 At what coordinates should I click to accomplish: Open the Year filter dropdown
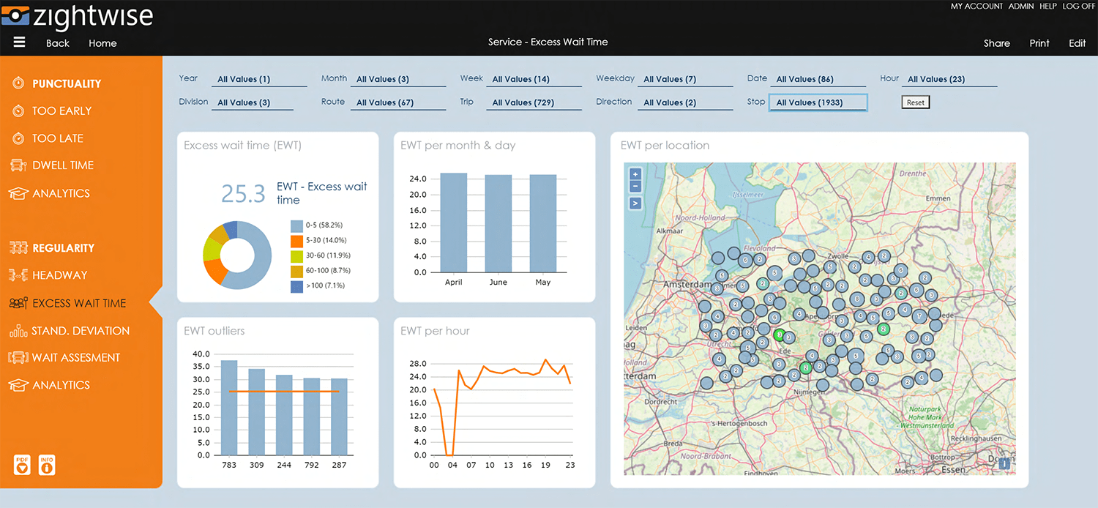point(258,78)
